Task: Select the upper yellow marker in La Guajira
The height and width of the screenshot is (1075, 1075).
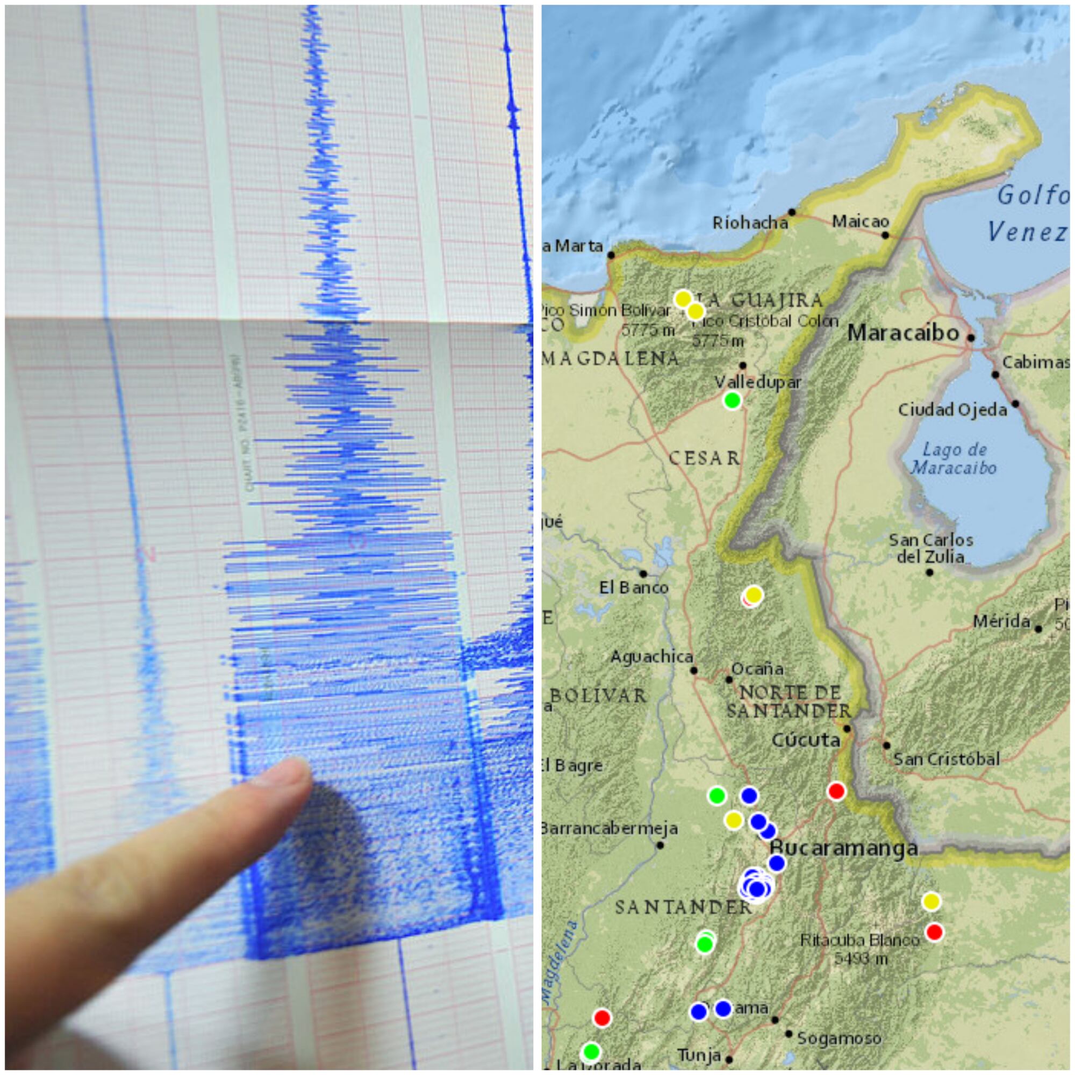Action: pos(683,299)
